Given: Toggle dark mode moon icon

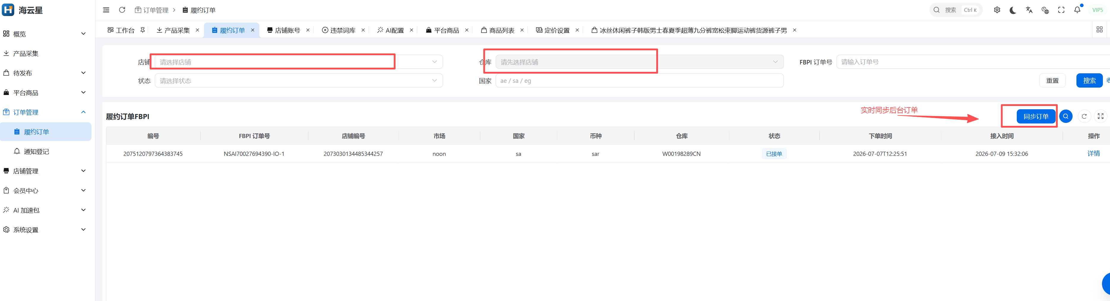Looking at the screenshot, I should (x=1013, y=10).
